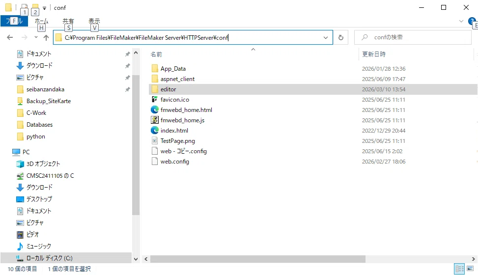Click date 2026/03/10 13:54 of editor
The image size is (478, 275).
(x=384, y=90)
